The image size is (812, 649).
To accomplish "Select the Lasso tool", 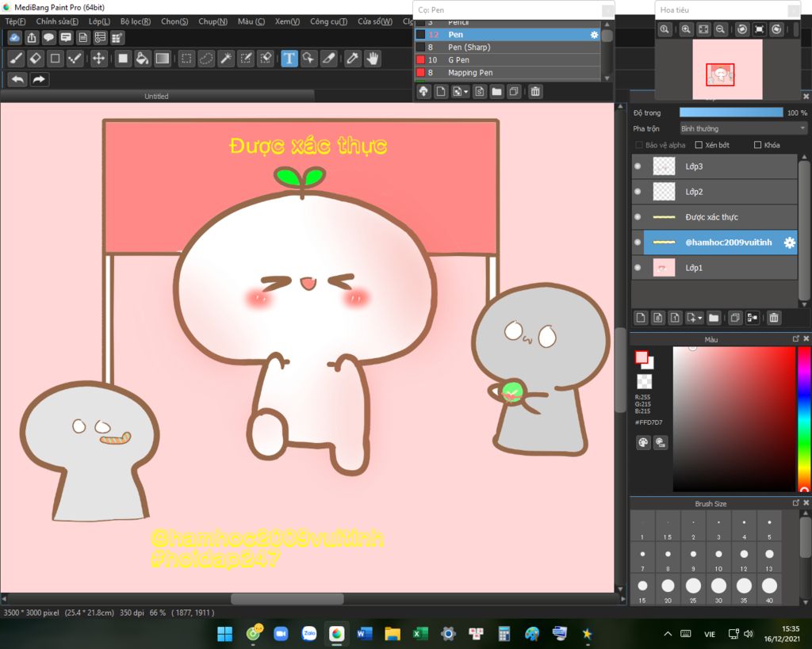I will click(206, 59).
